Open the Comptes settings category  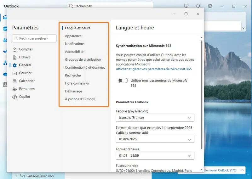[x=26, y=49]
